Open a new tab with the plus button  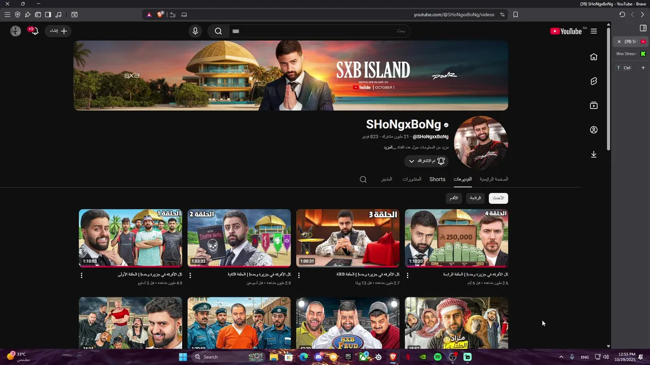pyautogui.click(x=643, y=68)
